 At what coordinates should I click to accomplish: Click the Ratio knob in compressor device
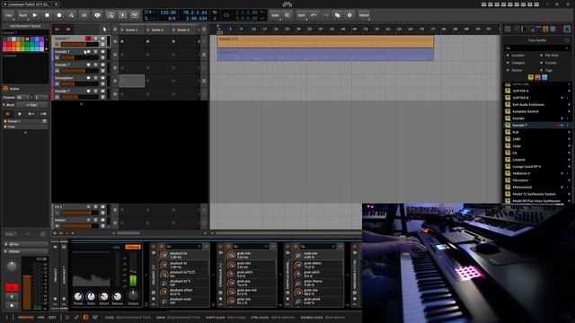(x=91, y=296)
